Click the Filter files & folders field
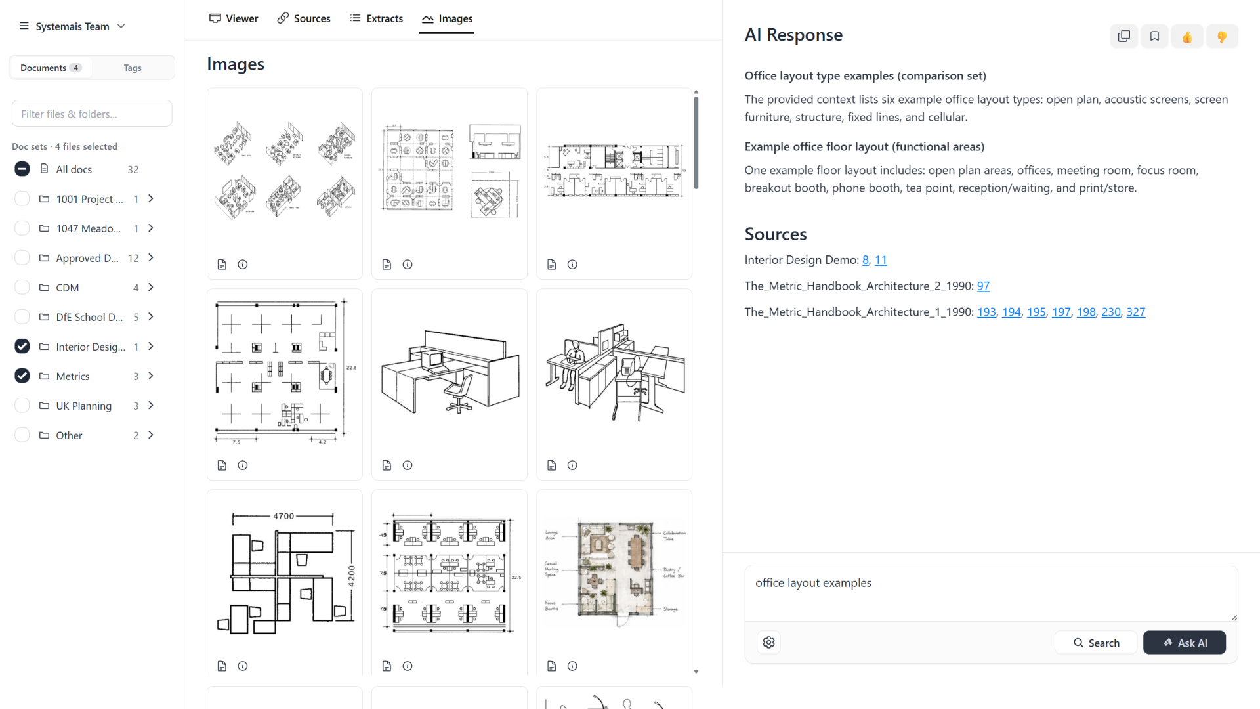Image resolution: width=1260 pixels, height=709 pixels. point(92,114)
